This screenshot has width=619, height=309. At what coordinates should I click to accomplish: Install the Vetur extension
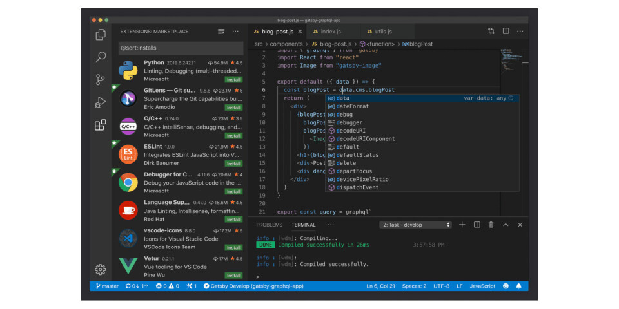coord(233,276)
